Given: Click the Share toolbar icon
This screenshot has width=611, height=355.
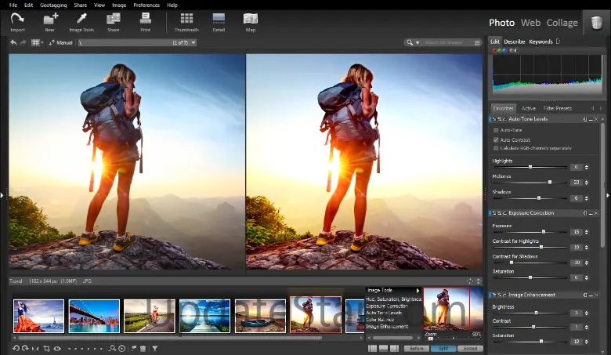Looking at the screenshot, I should pyautogui.click(x=114, y=20).
